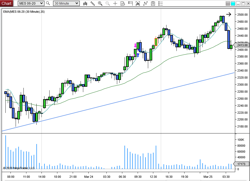Click the 11:00 time axis label
This screenshot has width=250, height=181.
(x=26, y=177)
